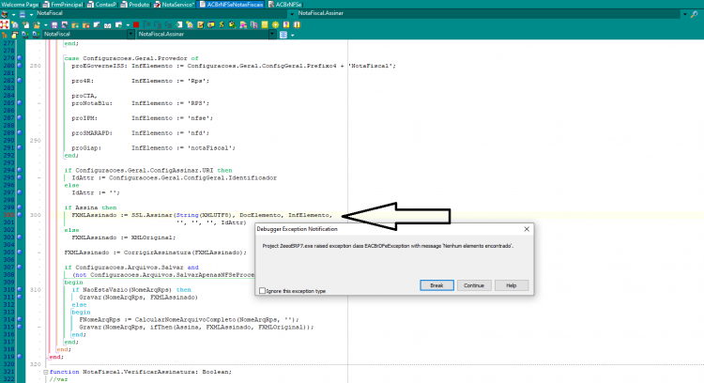Switch to the Welcome Page tab
The height and width of the screenshot is (383, 704).
click(20, 4)
